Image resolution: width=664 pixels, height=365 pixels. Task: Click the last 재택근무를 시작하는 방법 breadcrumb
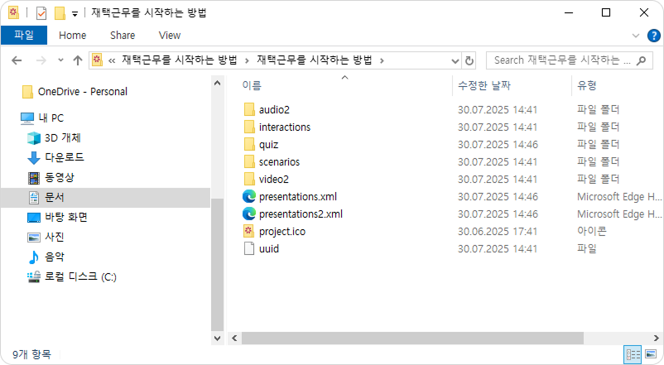pyautogui.click(x=315, y=60)
